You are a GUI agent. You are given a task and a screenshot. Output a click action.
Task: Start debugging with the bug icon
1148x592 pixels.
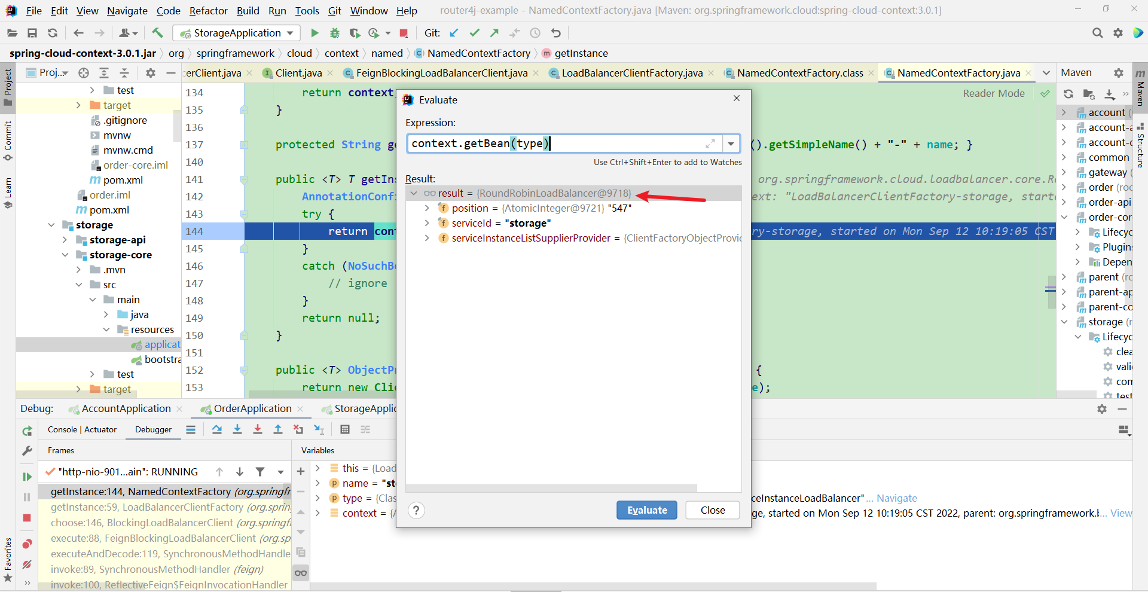coord(334,33)
